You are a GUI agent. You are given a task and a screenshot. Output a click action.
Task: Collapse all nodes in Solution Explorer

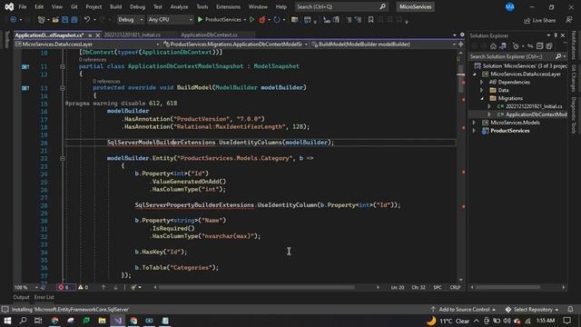tap(539, 46)
